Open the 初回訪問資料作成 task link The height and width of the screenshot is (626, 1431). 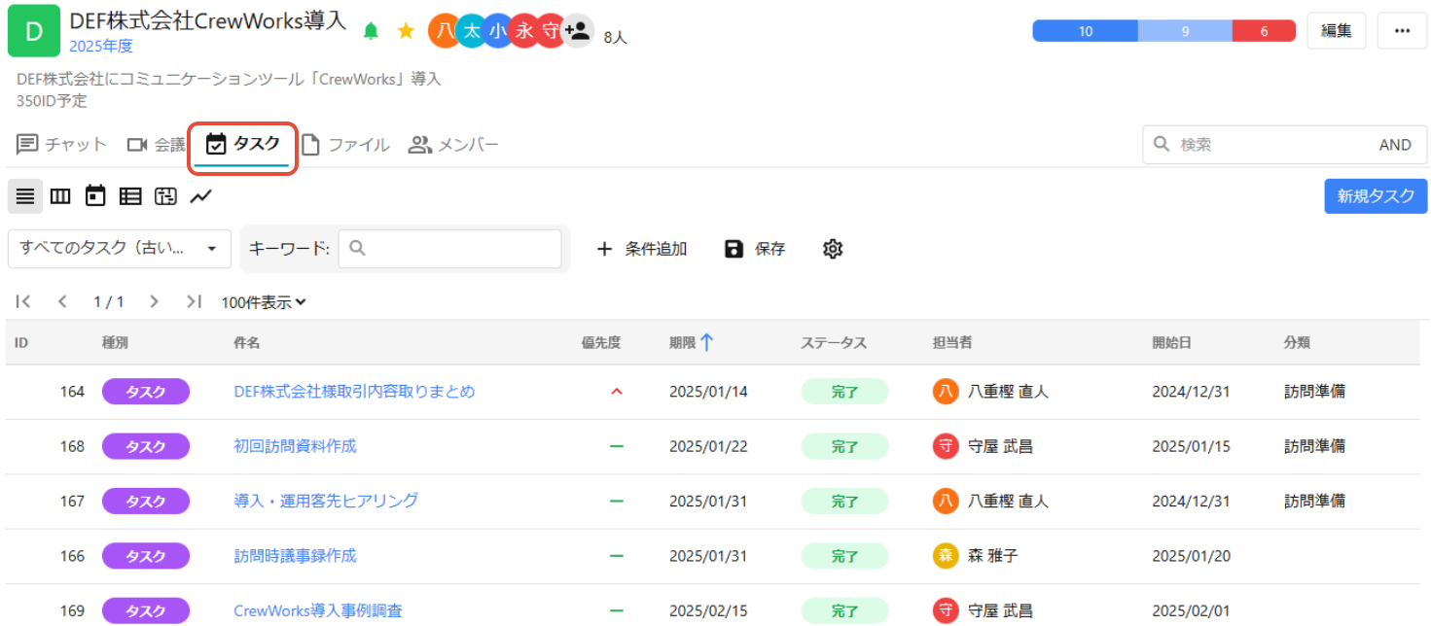295,446
